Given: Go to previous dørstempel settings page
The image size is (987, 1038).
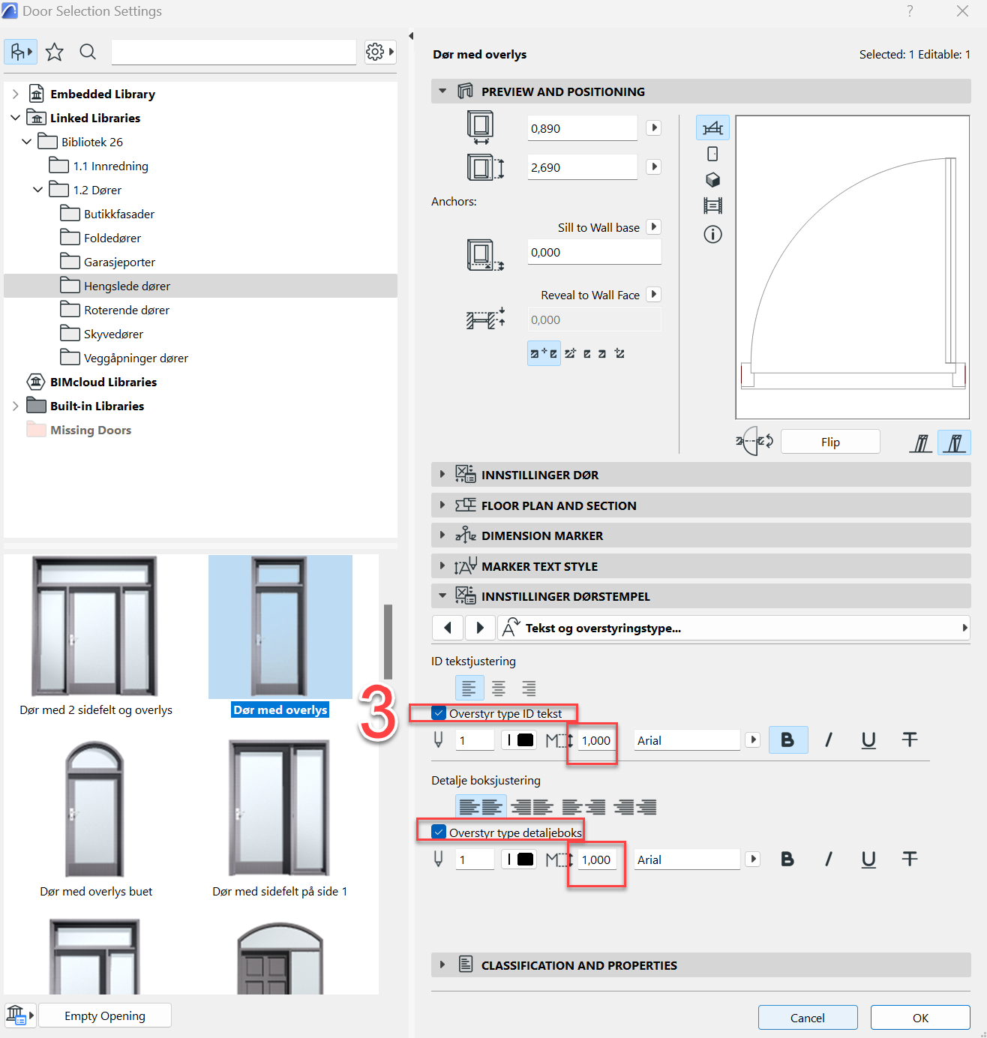Looking at the screenshot, I should click(448, 628).
